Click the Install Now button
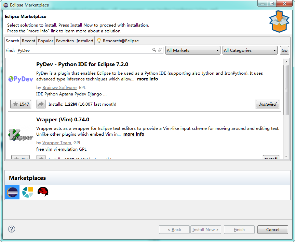The height and width of the screenshot is (242, 295). 206,230
